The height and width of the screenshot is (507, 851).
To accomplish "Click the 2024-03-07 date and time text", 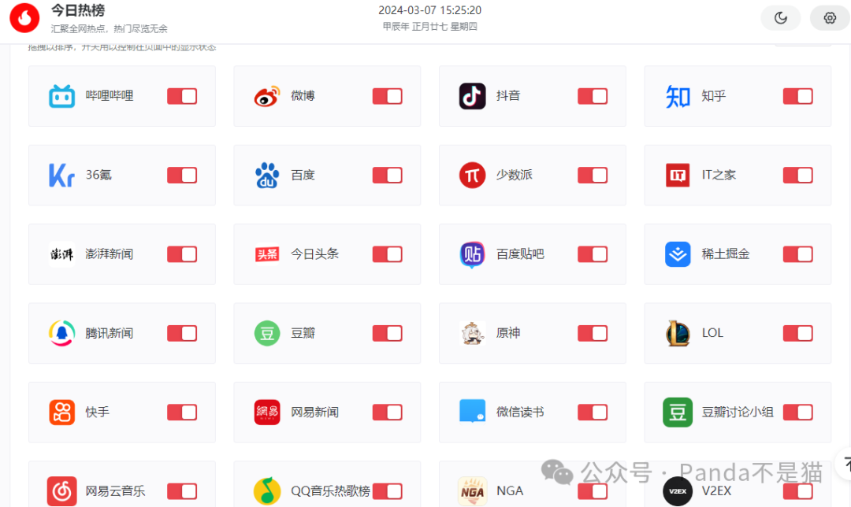I will tap(430, 10).
